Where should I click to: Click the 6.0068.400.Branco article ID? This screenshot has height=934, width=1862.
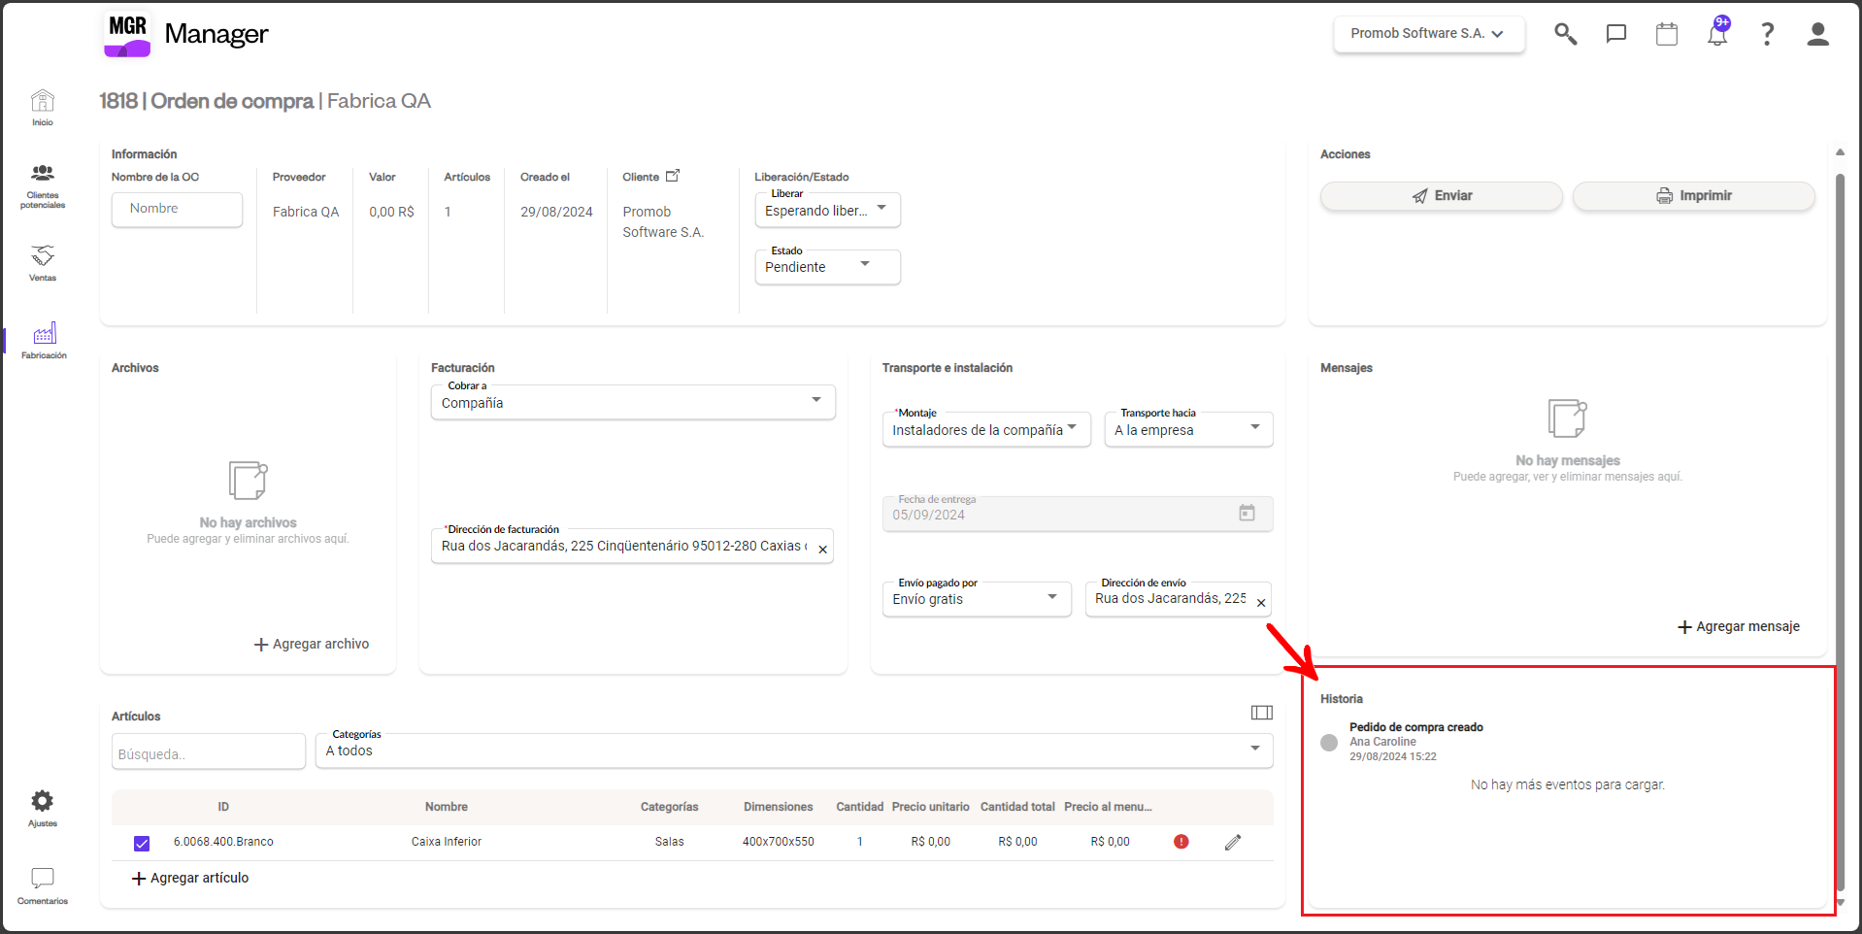click(223, 842)
